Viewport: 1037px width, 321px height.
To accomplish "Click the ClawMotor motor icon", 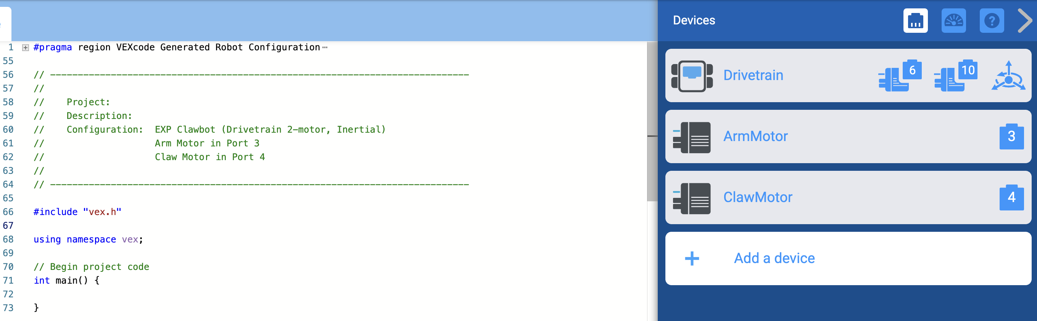I will [x=692, y=198].
